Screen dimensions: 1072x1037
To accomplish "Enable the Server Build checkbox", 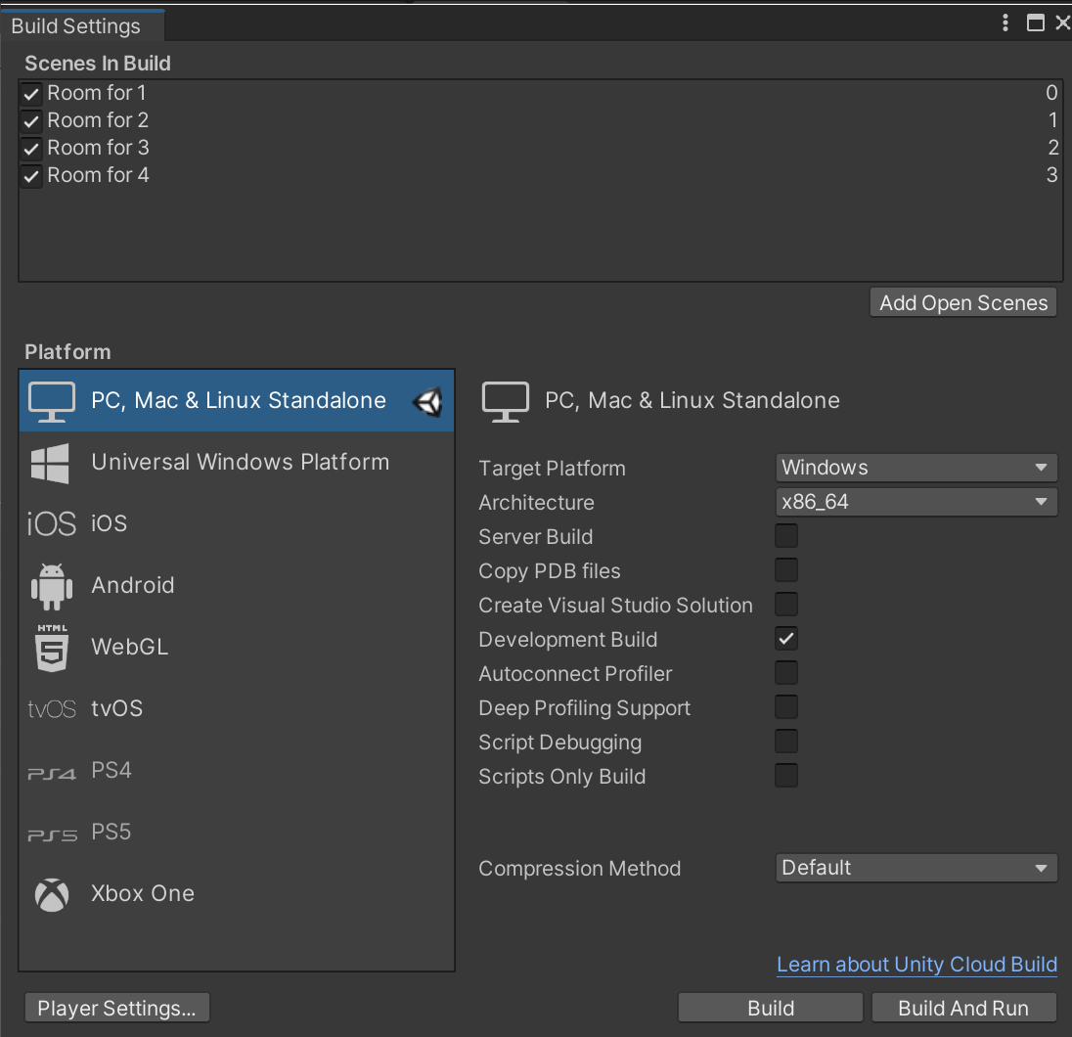I will pos(786,535).
